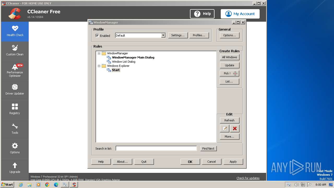Open CCleaner Help in header

(202, 14)
